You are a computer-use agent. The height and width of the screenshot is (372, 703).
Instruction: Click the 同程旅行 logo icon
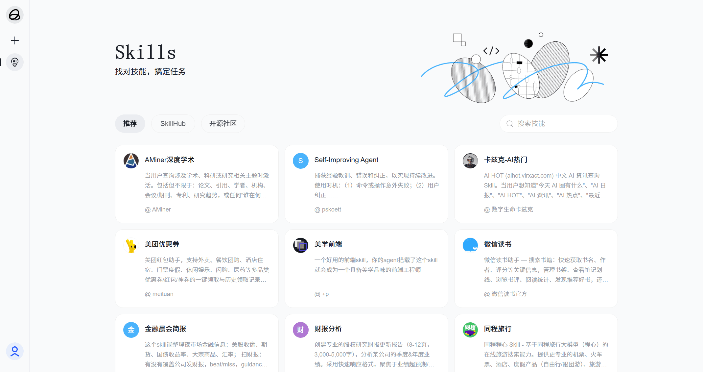pyautogui.click(x=470, y=330)
